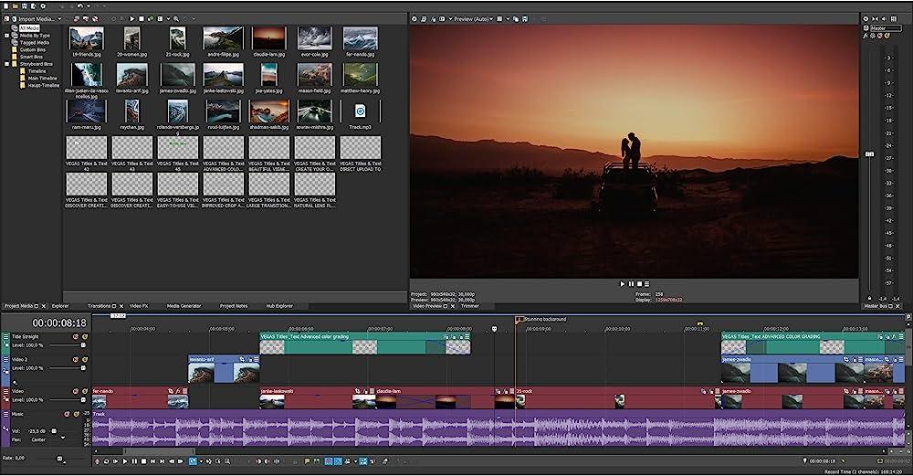Start media preview in Project Media toolbar
Screen dimensions: 913x476
(131, 18)
